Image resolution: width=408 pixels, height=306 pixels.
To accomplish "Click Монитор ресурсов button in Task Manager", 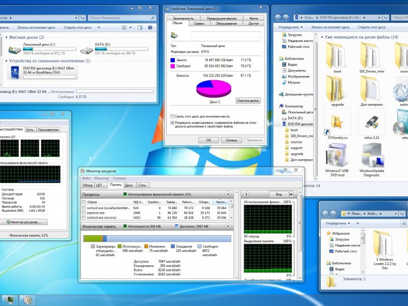I will [x=23, y=222].
